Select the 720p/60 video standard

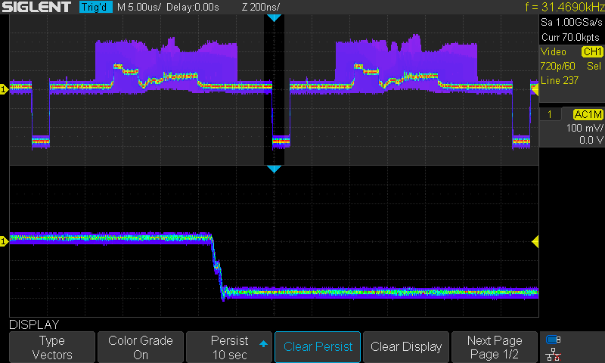[558, 66]
